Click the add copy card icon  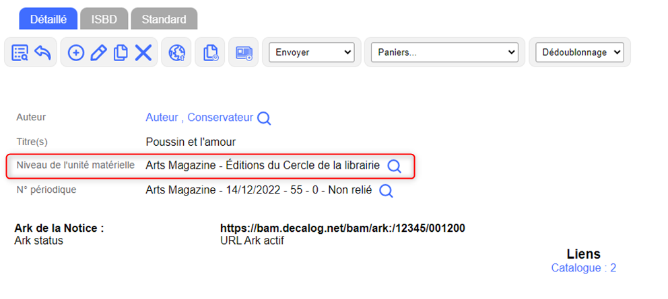244,52
